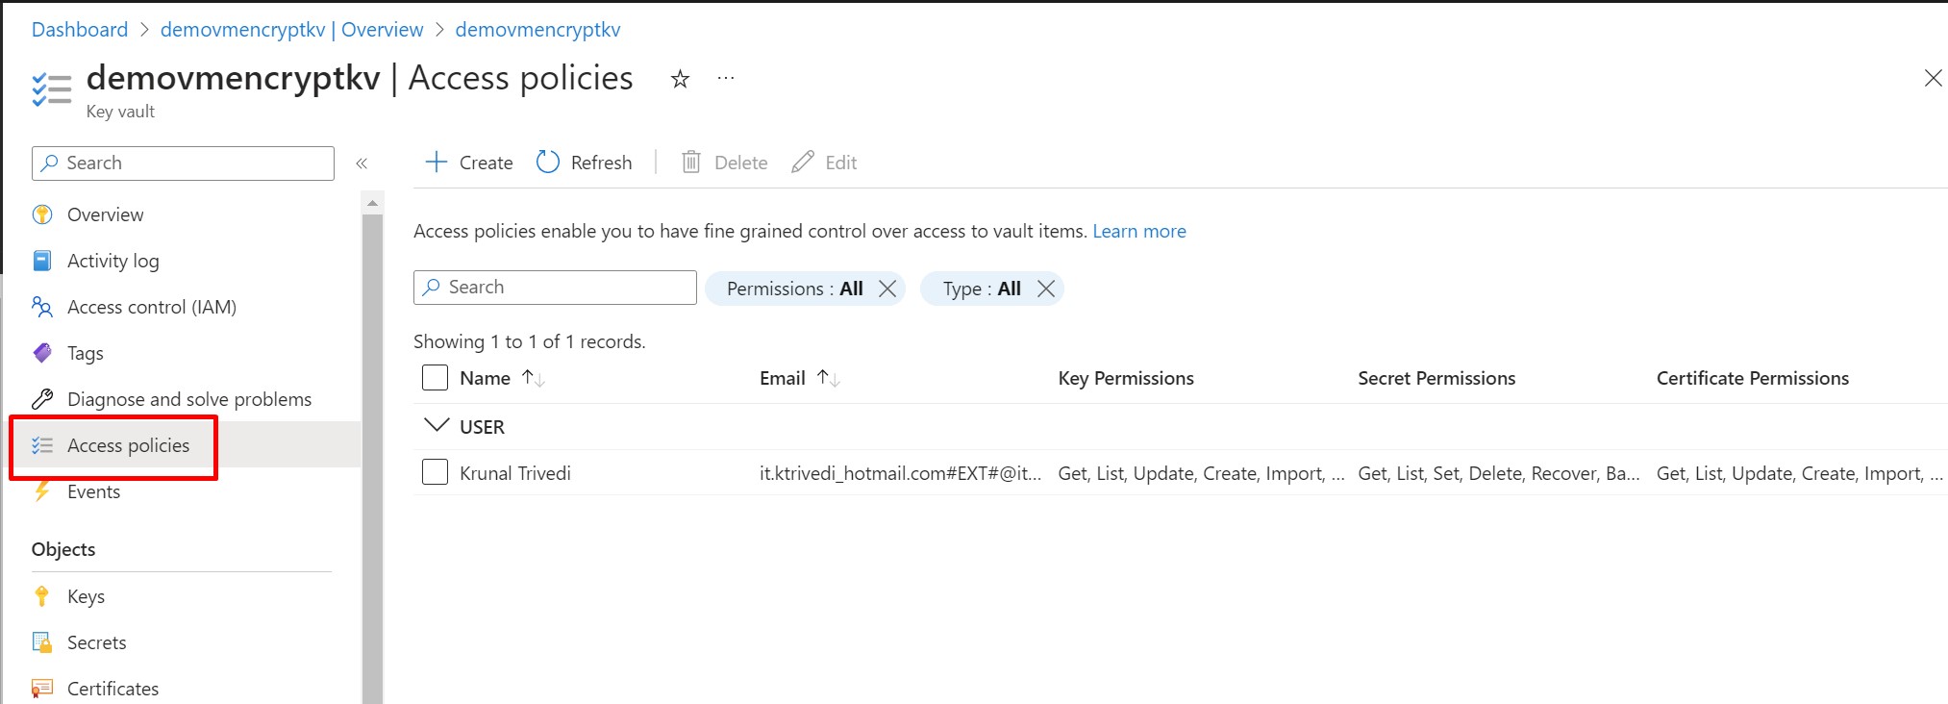1948x704 pixels.
Task: Select the Krunal Trivedi row checkbox
Action: tap(436, 472)
